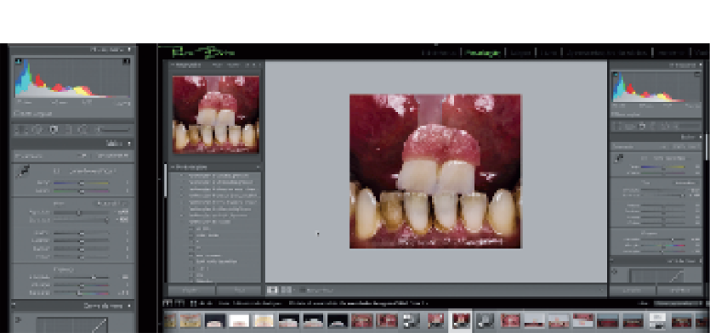Click Saturation slider in main window's right panel
This screenshot has width=710, height=333.
coord(663,251)
